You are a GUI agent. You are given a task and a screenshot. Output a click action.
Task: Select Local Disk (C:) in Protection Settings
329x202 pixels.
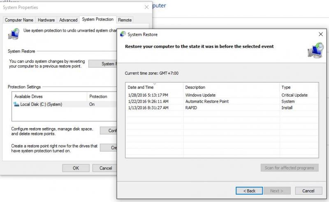pyautogui.click(x=41, y=104)
